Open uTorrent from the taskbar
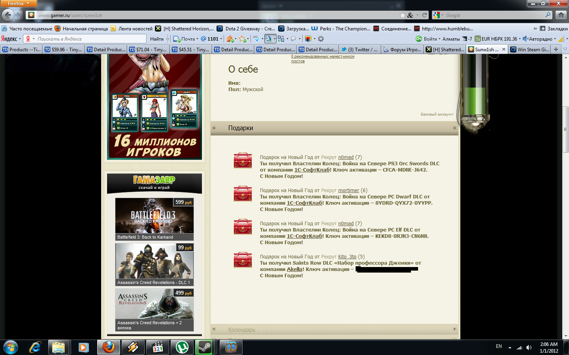Image resolution: width=569 pixels, height=355 pixels. pos(182,347)
